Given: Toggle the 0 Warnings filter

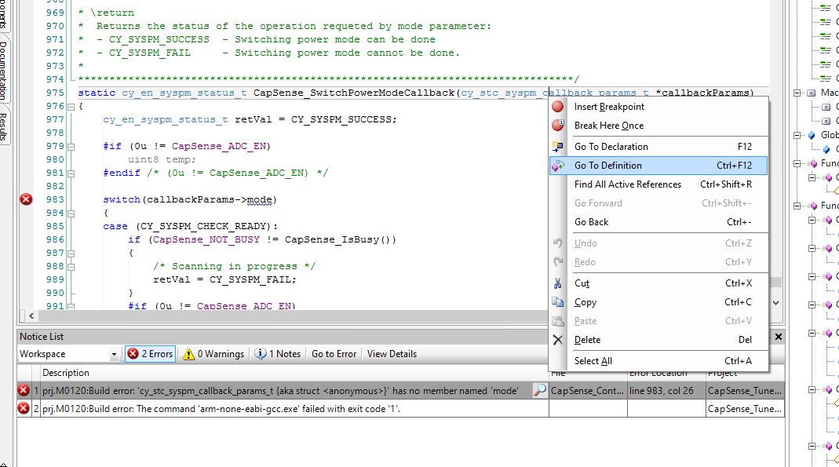Looking at the screenshot, I should click(x=213, y=354).
